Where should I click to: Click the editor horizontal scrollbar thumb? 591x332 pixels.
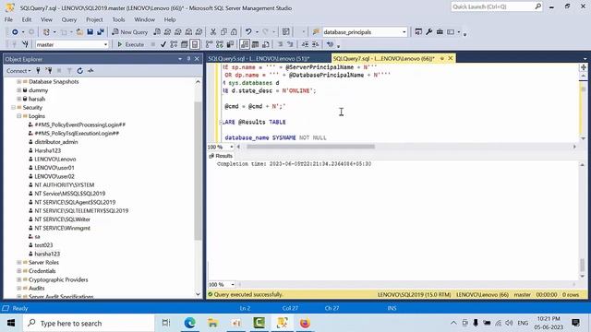click(310, 147)
